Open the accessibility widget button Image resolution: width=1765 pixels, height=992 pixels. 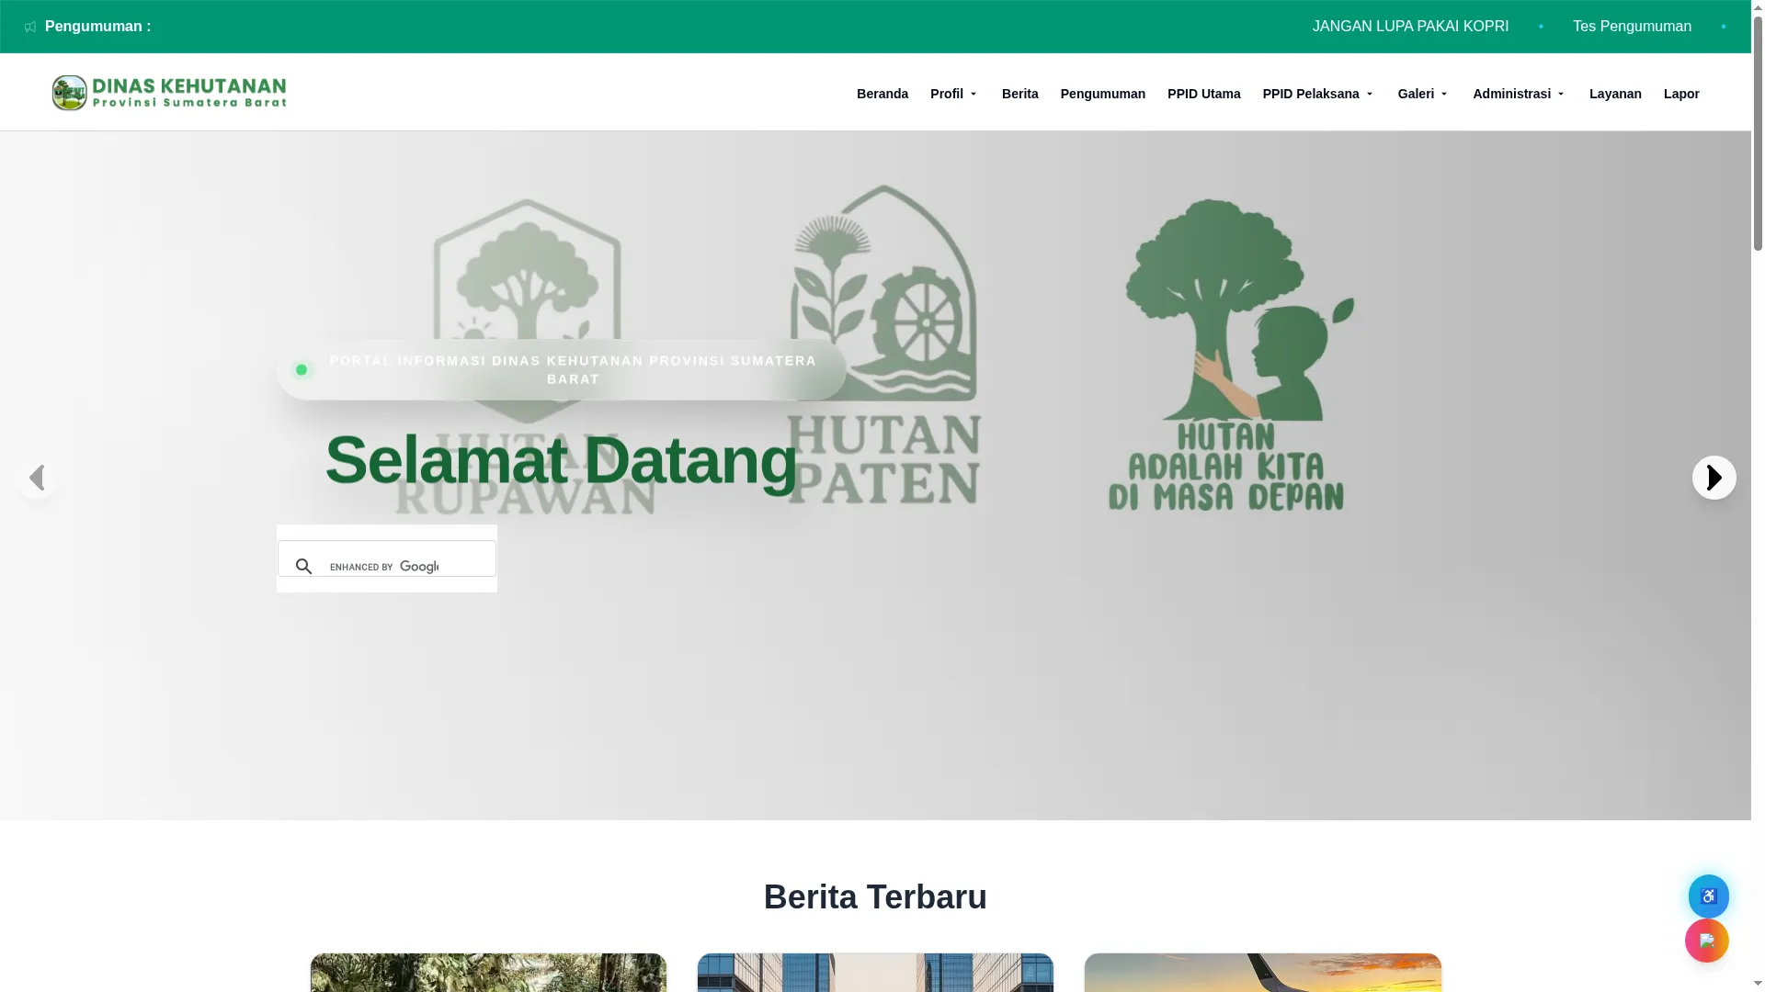pos(1708,896)
